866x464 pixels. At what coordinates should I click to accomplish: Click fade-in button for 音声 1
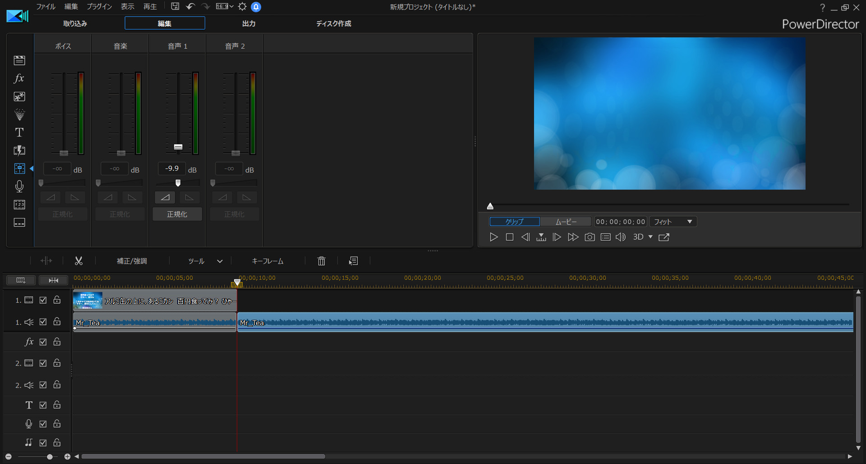coord(165,197)
